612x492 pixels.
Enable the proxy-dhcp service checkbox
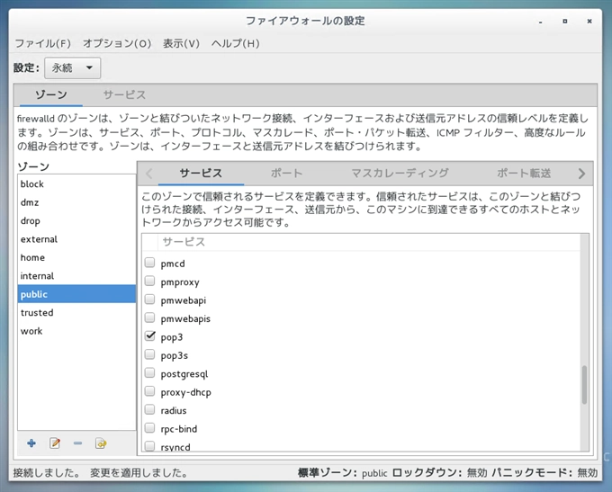click(150, 391)
